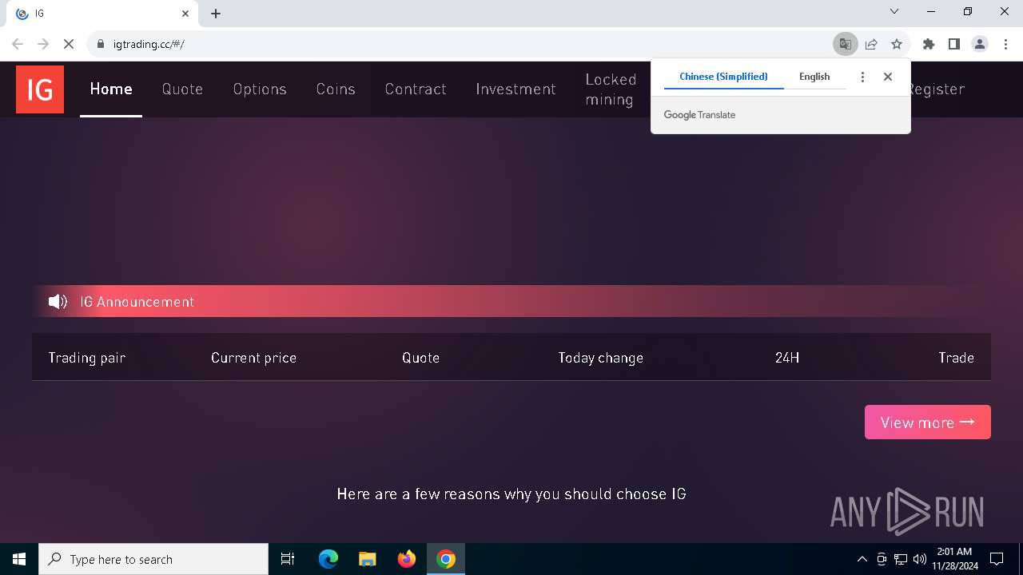The width and height of the screenshot is (1023, 575).
Task: Click the Trade column header
Action: click(956, 358)
